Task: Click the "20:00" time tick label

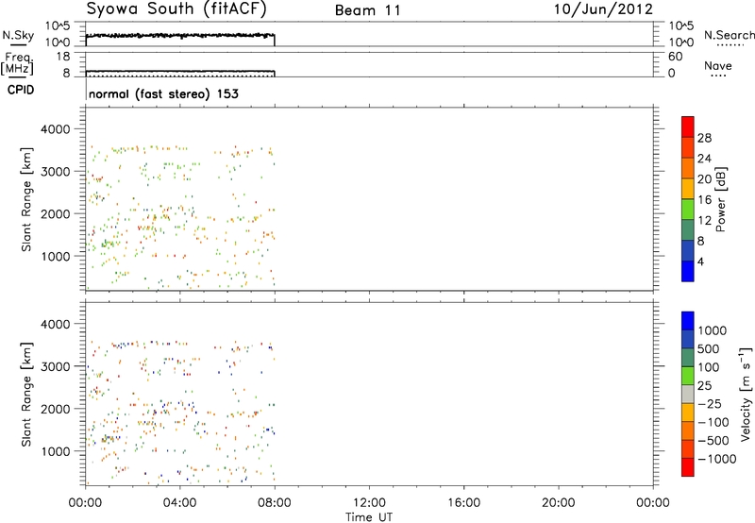Action: click(558, 503)
